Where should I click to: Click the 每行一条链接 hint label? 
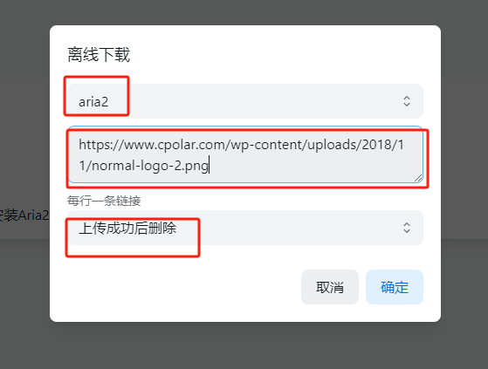pyautogui.click(x=104, y=201)
